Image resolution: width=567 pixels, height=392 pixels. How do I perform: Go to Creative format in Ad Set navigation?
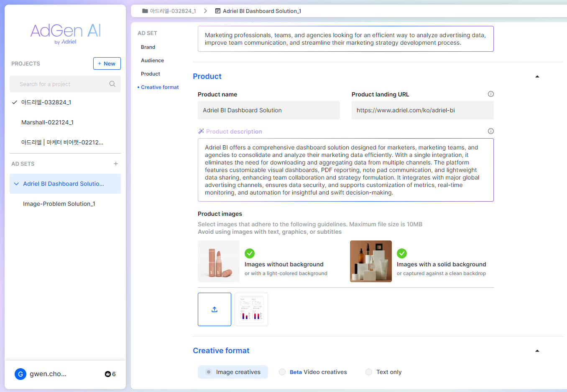coord(160,87)
